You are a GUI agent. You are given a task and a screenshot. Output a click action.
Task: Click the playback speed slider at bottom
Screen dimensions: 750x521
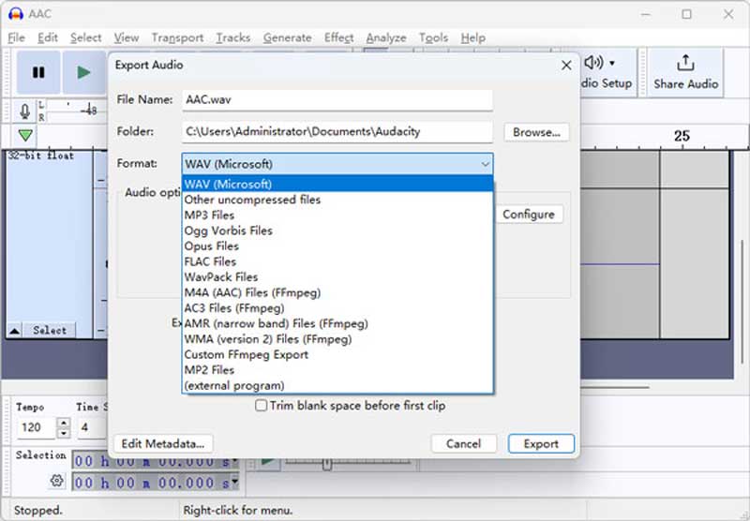[x=327, y=462]
